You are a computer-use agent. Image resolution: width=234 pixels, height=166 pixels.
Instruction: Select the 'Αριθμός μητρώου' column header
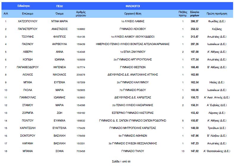[81, 14]
